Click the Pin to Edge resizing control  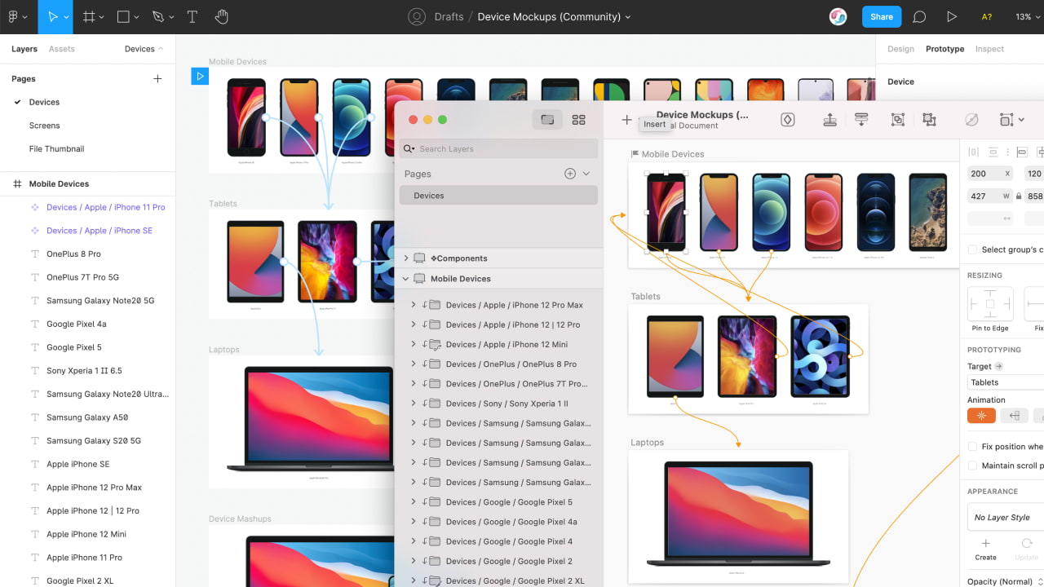point(990,304)
